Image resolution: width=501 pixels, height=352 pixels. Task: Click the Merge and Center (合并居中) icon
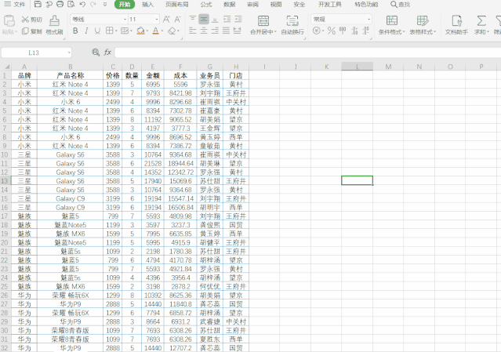coord(263,21)
